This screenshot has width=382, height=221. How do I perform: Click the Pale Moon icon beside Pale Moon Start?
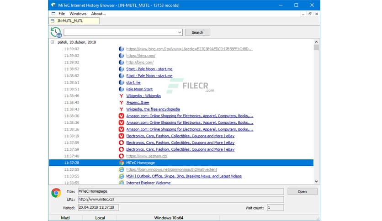(121, 89)
